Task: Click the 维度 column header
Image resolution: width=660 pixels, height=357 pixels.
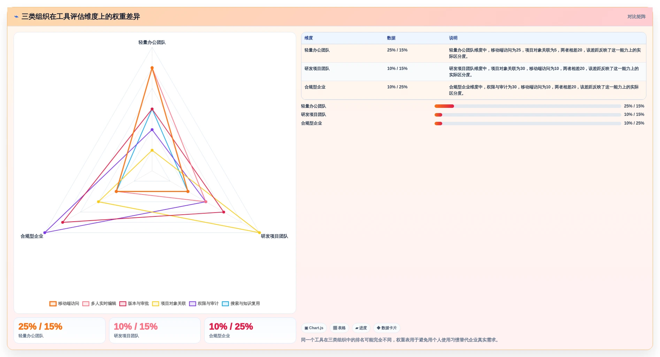Action: [309, 38]
